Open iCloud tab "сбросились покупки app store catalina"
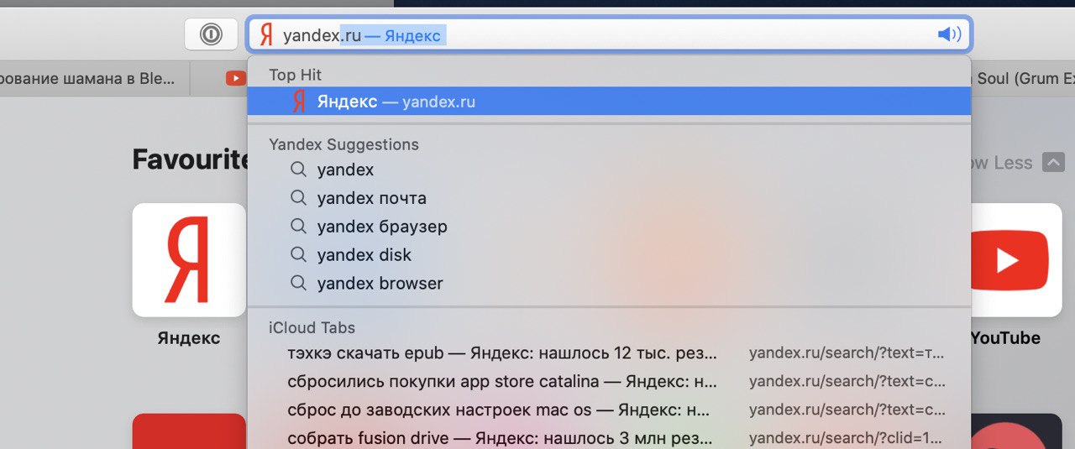The image size is (1075, 449). (609, 382)
